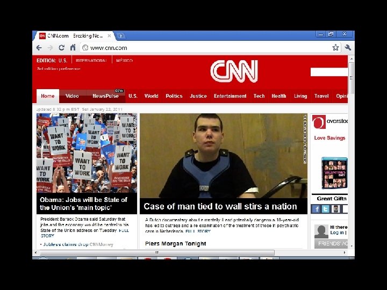This screenshot has width=387, height=290.
Task: Click the horizontal scrollbar right arrow
Action: point(345,252)
